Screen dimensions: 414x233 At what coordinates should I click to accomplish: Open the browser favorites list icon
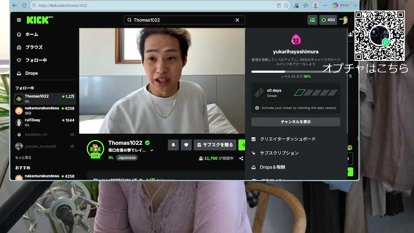[x=306, y=6]
